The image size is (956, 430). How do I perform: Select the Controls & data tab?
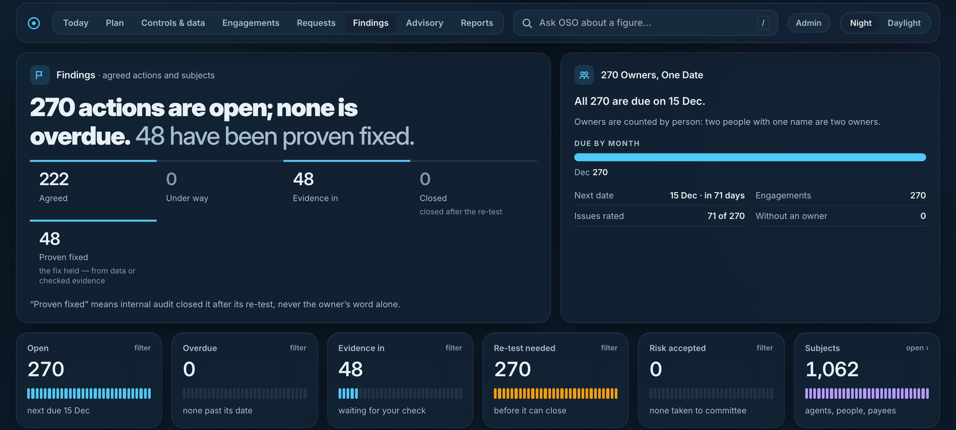(x=173, y=23)
